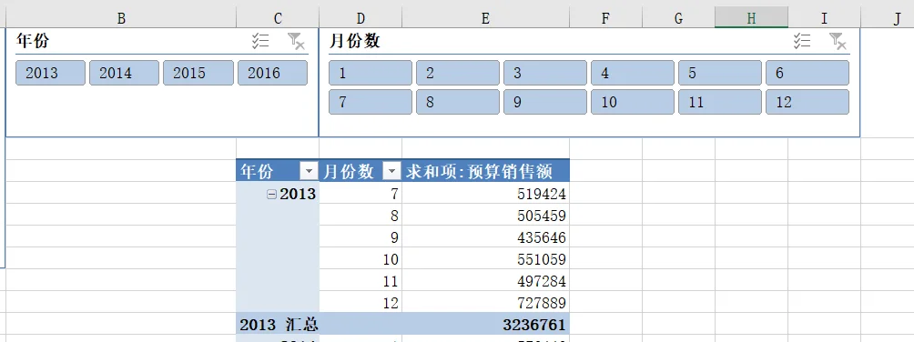Viewport: 914px width, 342px height.
Task: Clear filter in the 月份数 slicer
Action: click(x=838, y=41)
